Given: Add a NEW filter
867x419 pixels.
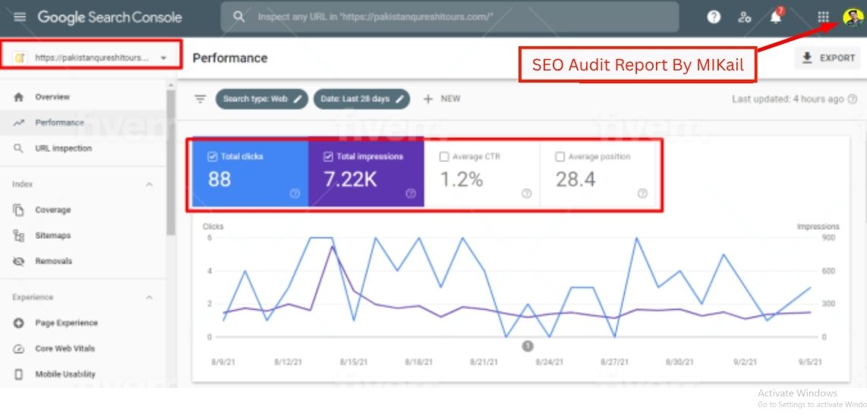Looking at the screenshot, I should (x=442, y=98).
